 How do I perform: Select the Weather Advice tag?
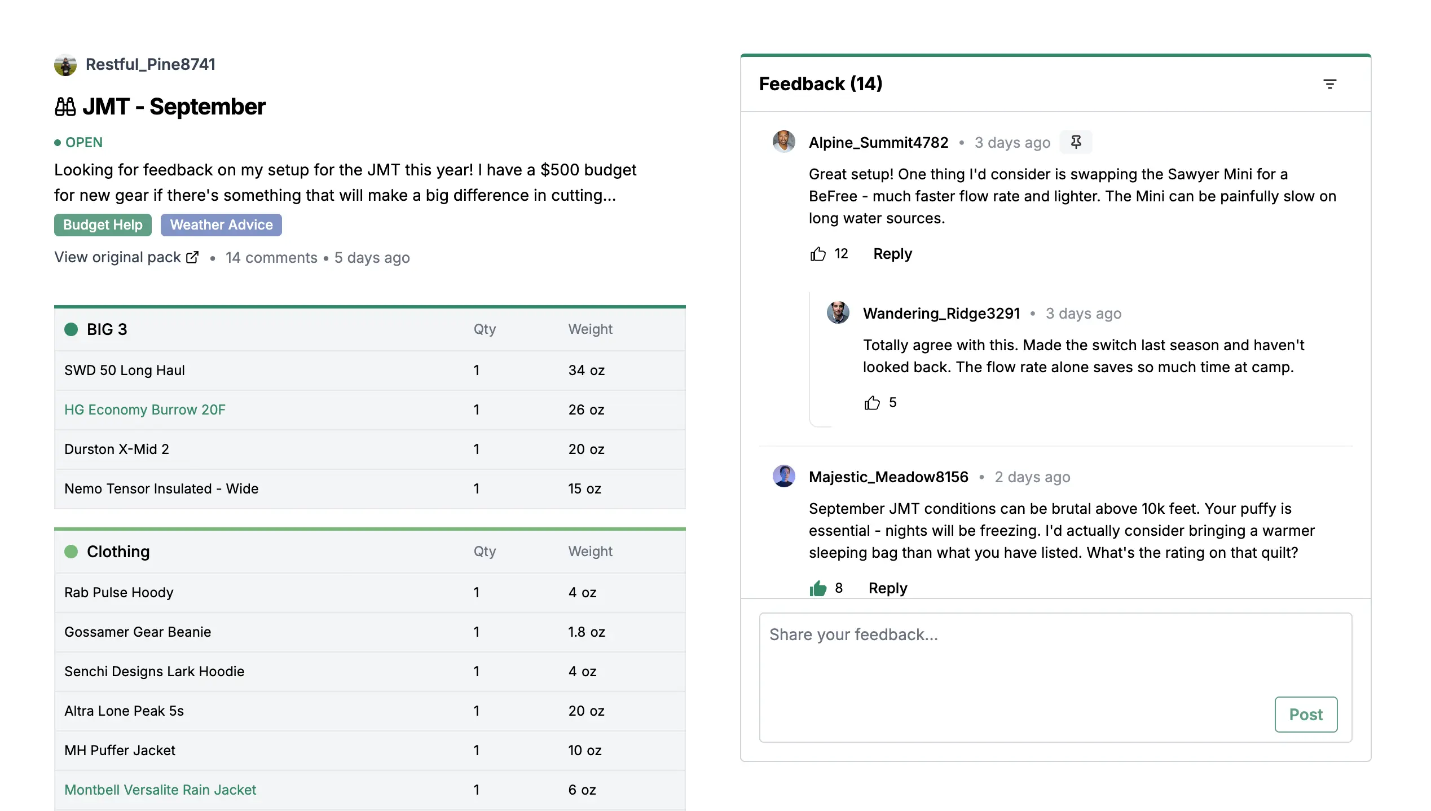(x=221, y=225)
